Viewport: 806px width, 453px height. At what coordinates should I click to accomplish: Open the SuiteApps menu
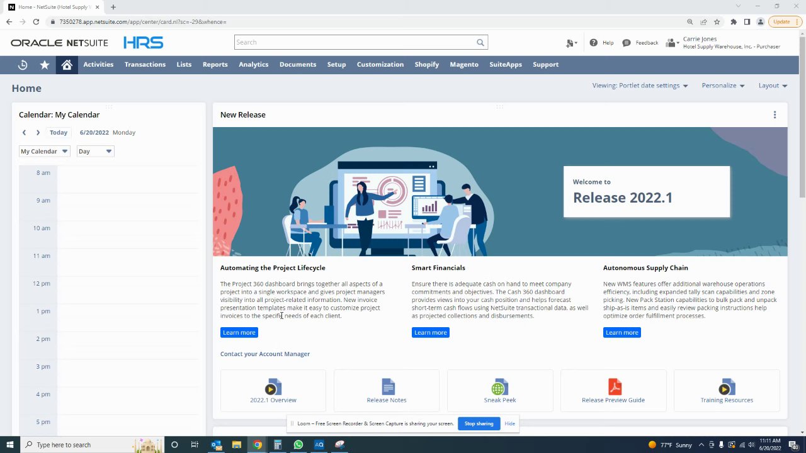(506, 65)
